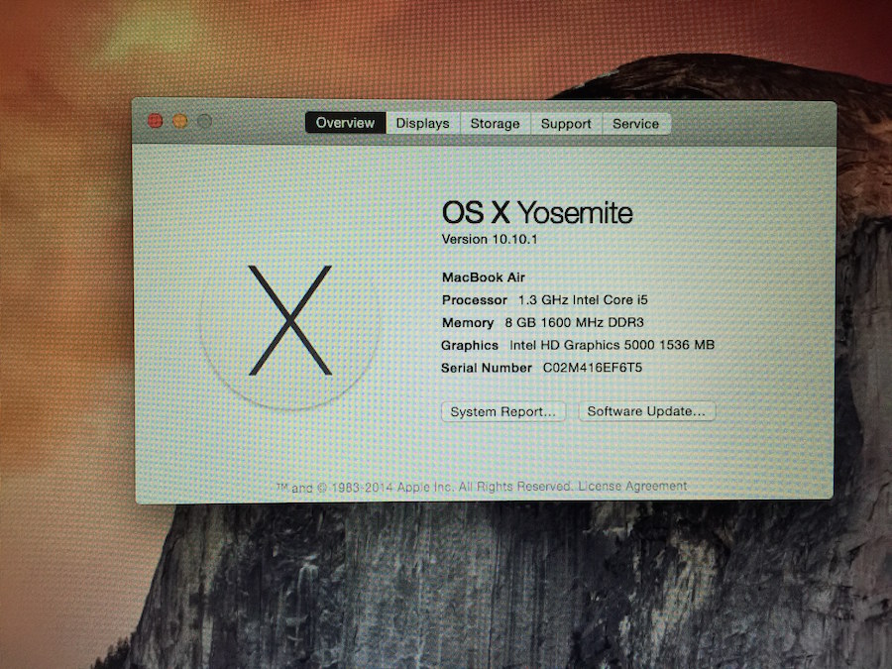The height and width of the screenshot is (669, 892).
Task: Click Intel HD Graphics 5000 1536 MB text
Action: (612, 345)
